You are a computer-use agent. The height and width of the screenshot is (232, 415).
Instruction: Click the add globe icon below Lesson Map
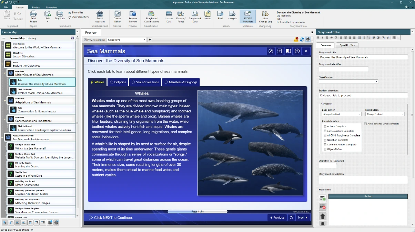(50, 222)
